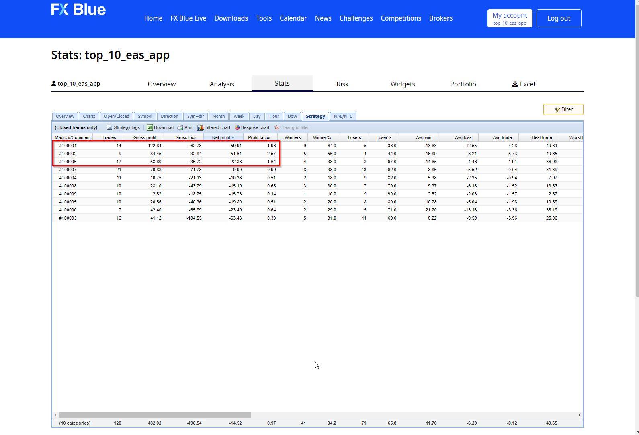Open Strategy tags icon in grid toolbar
Viewport: 639px width, 435px height.
tap(109, 127)
